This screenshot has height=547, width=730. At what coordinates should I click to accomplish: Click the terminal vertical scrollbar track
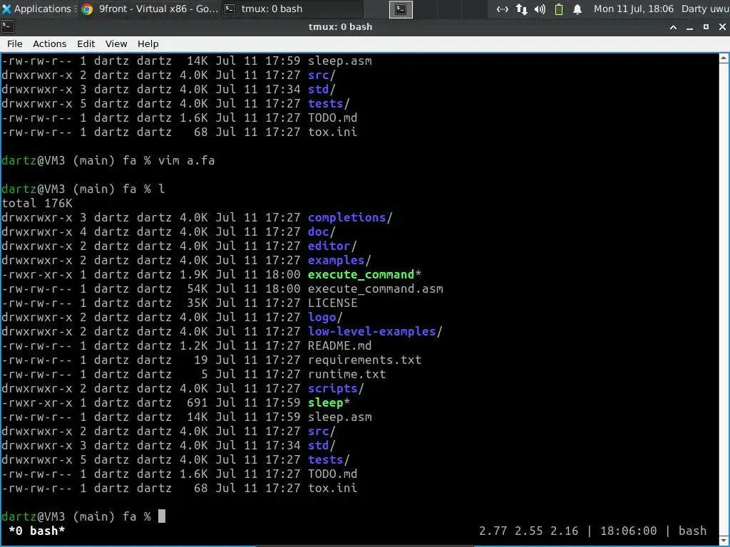724,298
